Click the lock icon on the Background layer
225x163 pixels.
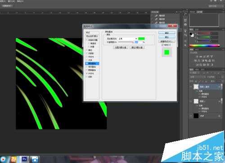pyautogui.click(x=219, y=116)
